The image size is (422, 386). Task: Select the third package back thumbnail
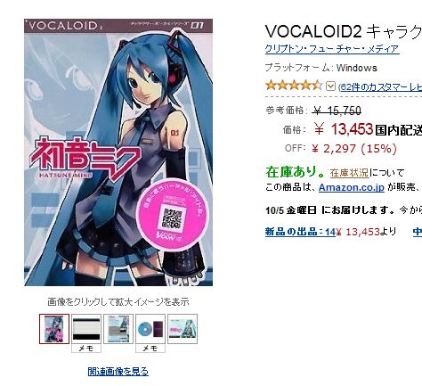118,329
